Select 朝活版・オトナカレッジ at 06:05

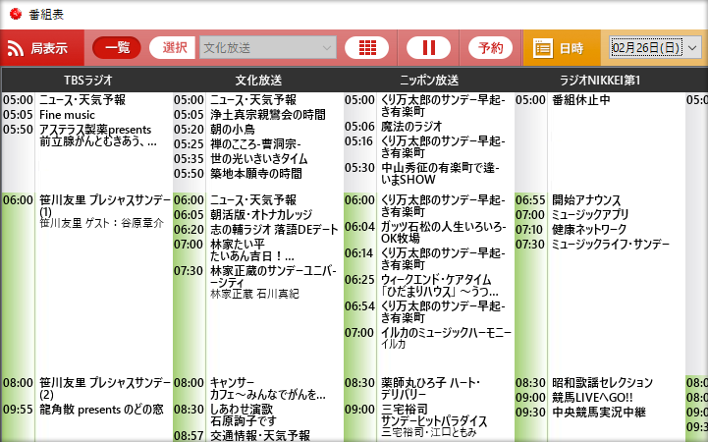point(261,214)
